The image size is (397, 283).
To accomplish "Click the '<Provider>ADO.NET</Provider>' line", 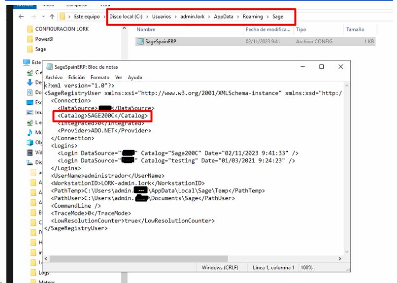I will (x=104, y=131).
